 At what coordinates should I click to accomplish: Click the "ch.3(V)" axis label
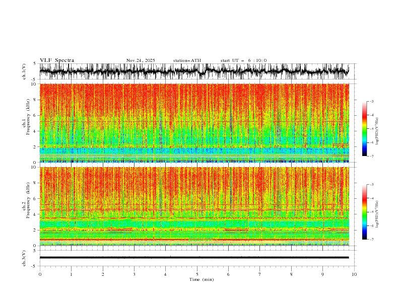24,258
